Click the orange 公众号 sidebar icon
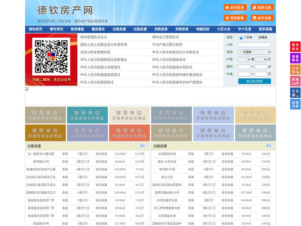 pyautogui.click(x=295, y=70)
